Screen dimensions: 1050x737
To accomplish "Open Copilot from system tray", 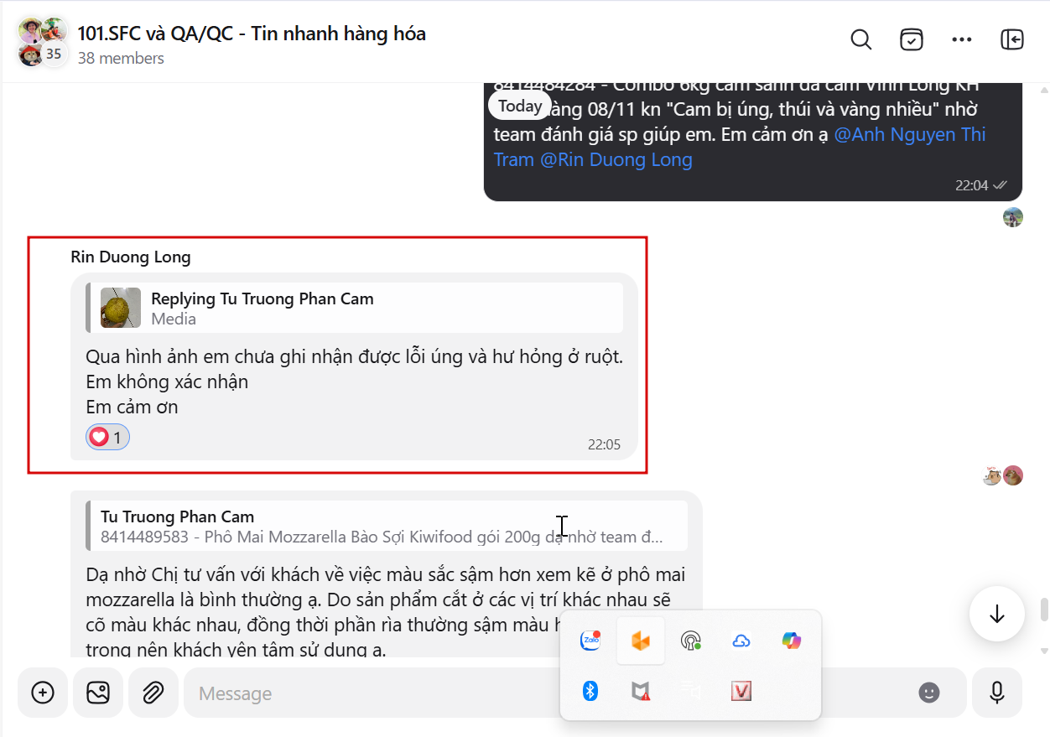I will tap(791, 641).
